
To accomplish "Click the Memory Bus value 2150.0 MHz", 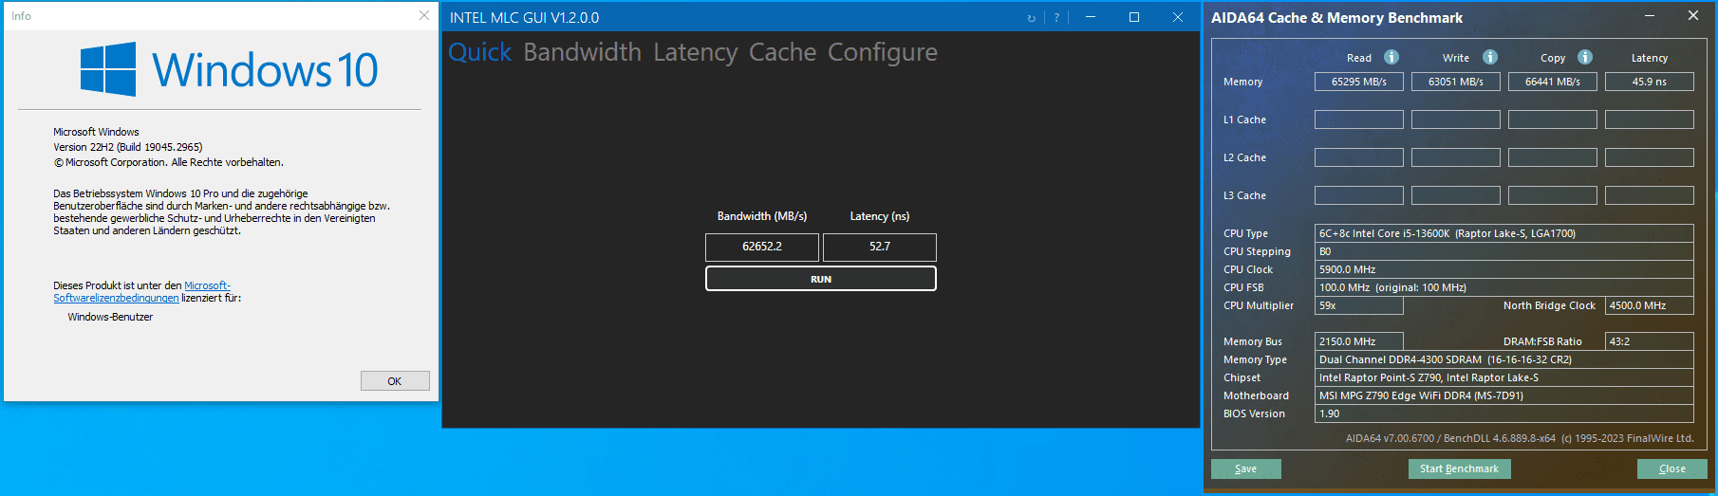I will (x=1359, y=341).
